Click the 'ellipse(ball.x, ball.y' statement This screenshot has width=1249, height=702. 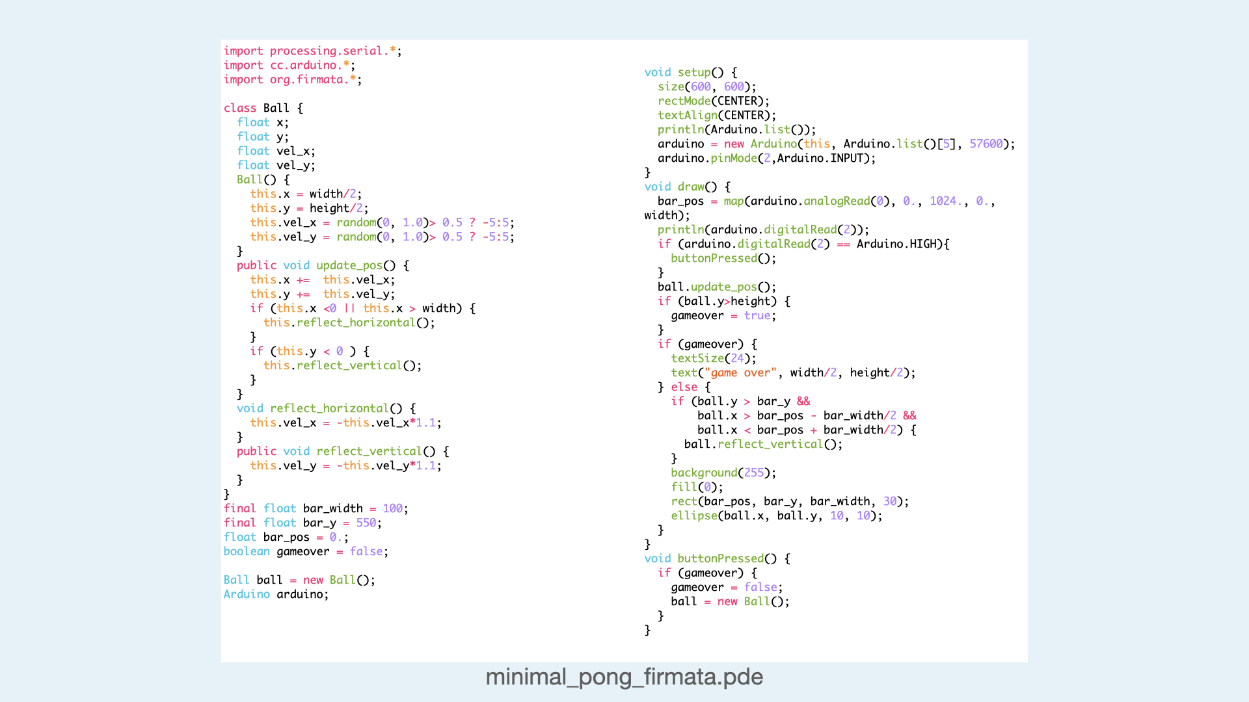click(x=776, y=515)
